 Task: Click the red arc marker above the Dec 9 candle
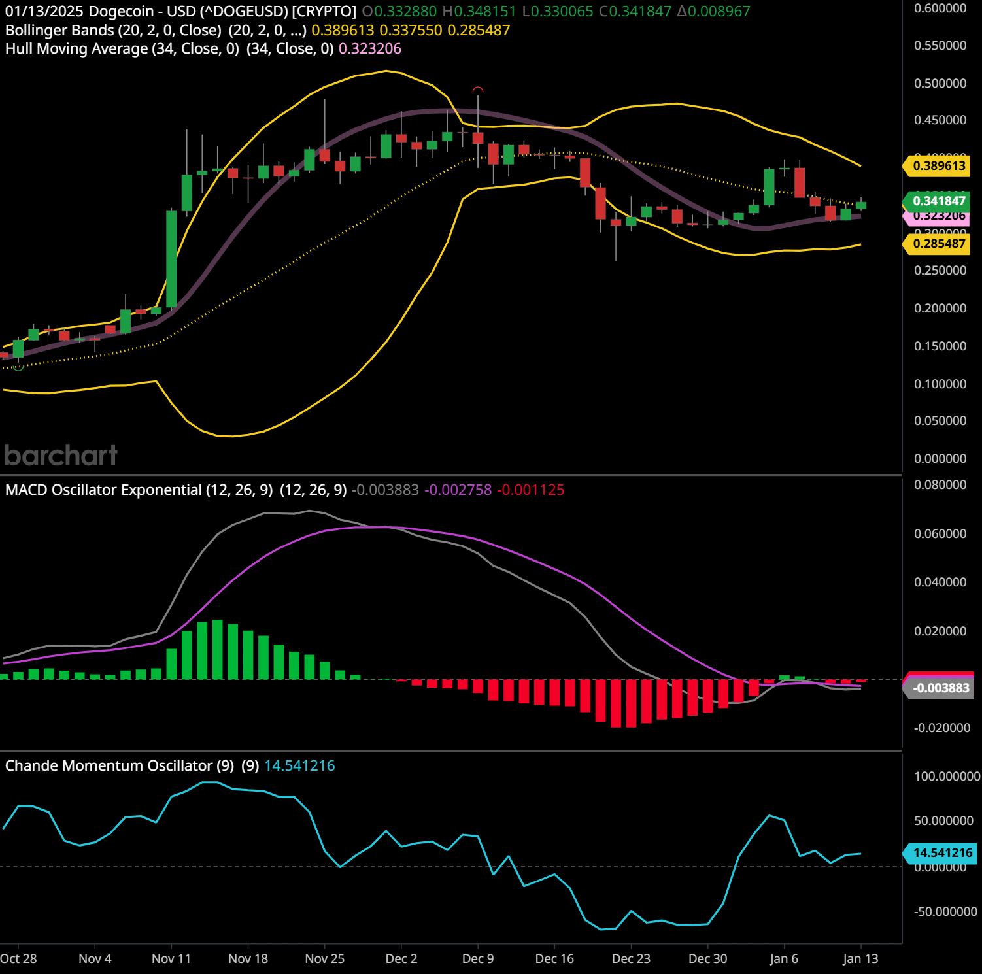point(478,90)
